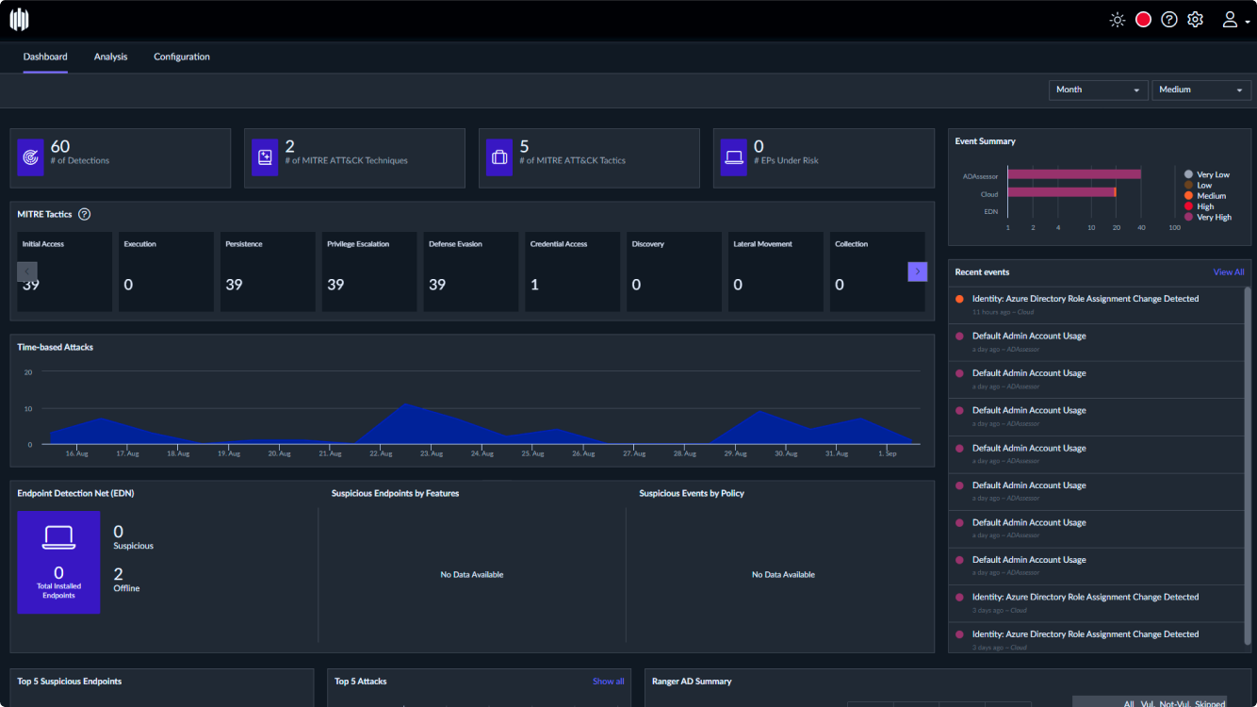Expand the Medium severity dropdown
The height and width of the screenshot is (707, 1257).
coord(1200,90)
